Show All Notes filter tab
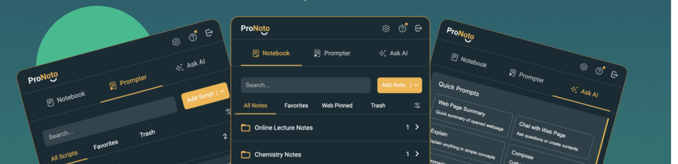The image size is (678, 164). click(x=255, y=105)
